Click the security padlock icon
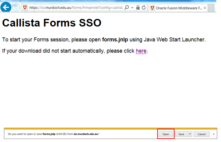 tap(138, 7)
